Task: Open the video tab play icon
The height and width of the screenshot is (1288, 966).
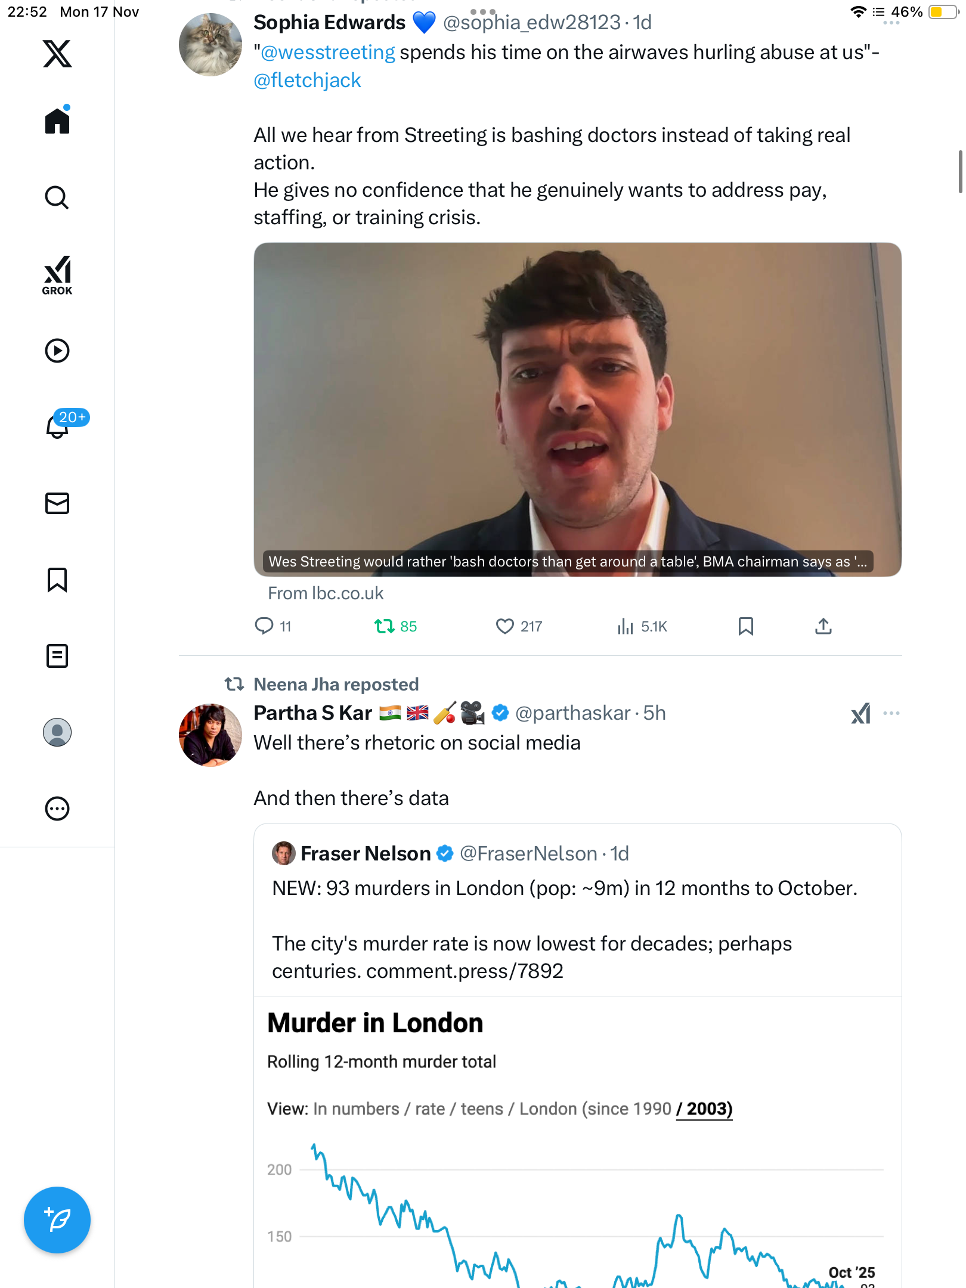Action: coord(57,351)
